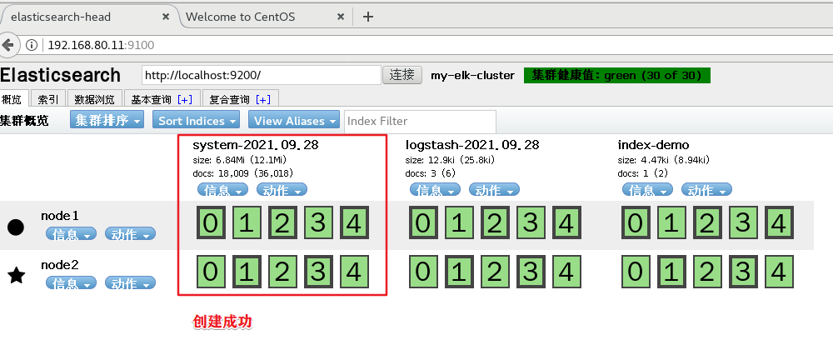This screenshot has height=345, width=833.
Task: Click the node2 name label
Action: pos(60,264)
